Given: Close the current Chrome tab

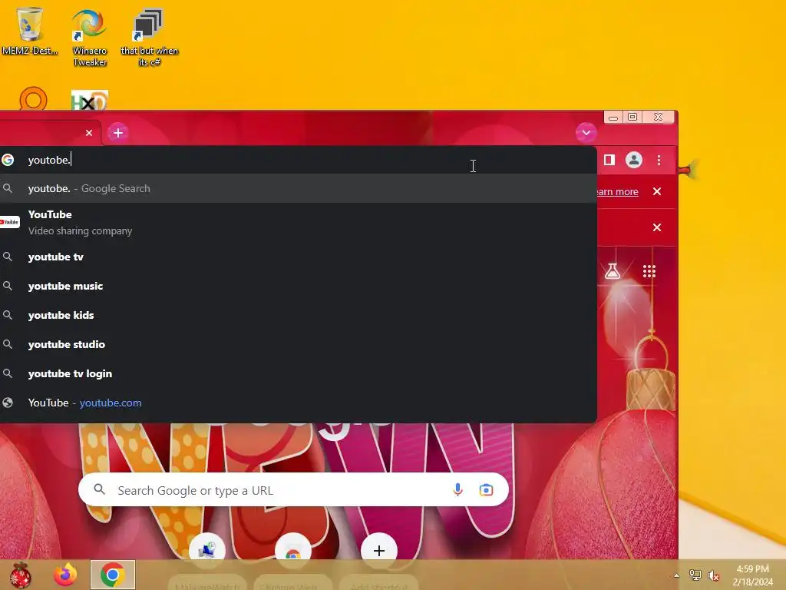Looking at the screenshot, I should pos(89,133).
